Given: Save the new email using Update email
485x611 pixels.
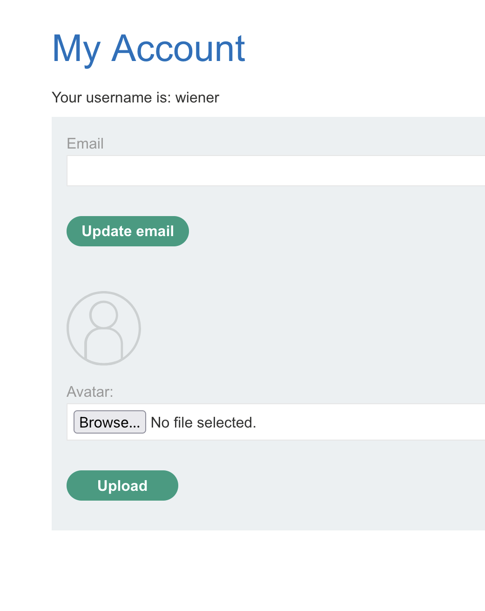Looking at the screenshot, I should click(128, 231).
